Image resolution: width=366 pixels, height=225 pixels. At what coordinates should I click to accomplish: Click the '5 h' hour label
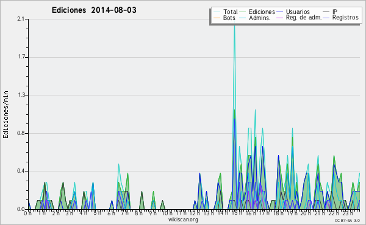[x=97, y=213]
